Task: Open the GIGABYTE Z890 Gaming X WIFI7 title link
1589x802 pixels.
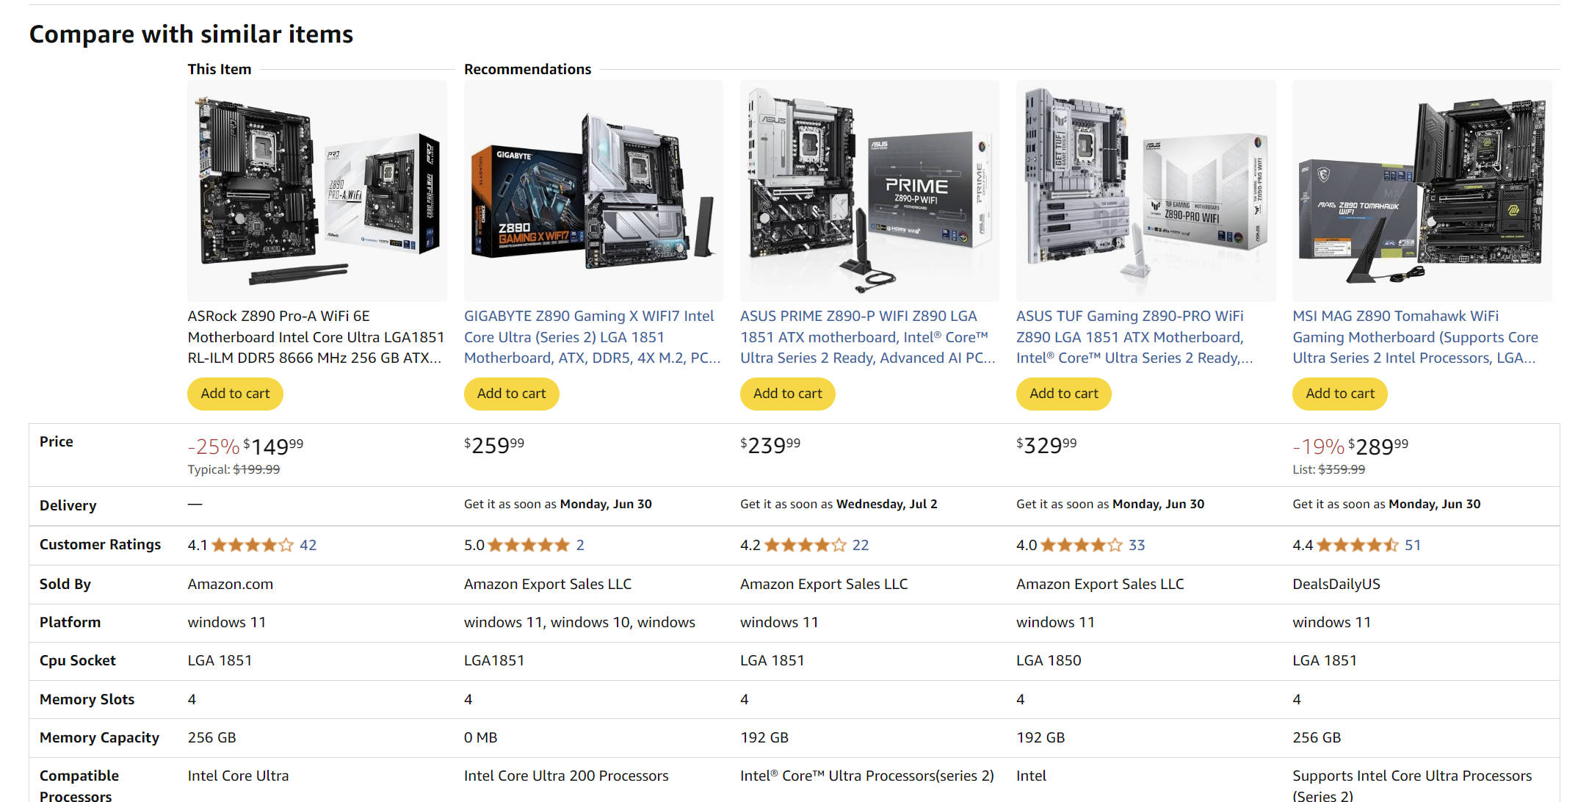Action: (x=592, y=337)
